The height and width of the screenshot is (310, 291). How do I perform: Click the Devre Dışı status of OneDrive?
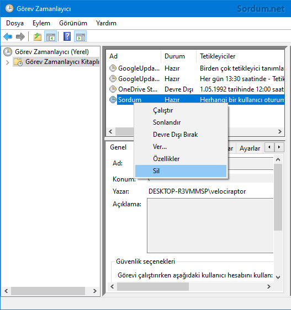coord(179,89)
